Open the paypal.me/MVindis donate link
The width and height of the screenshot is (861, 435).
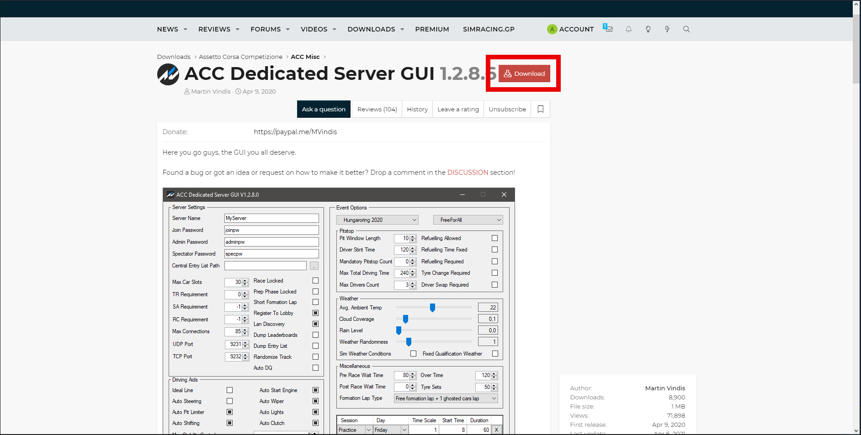[295, 132]
